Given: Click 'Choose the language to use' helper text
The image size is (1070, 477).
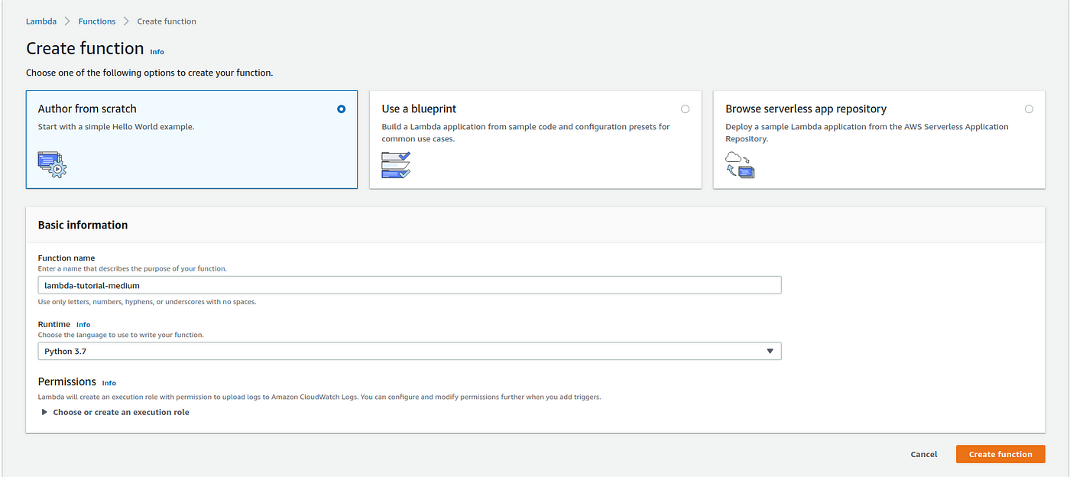Looking at the screenshot, I should coord(121,335).
